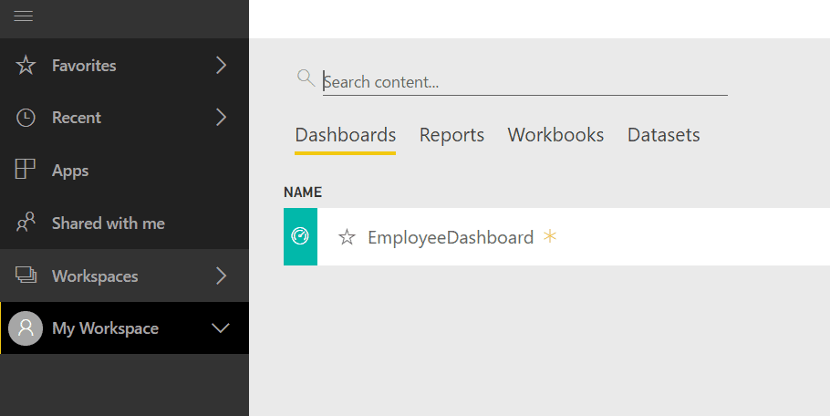Click the magnifying glass search icon
This screenshot has height=416, width=830.
(x=306, y=78)
